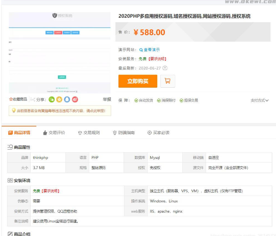Click the 商品属性 section icon

coord(10,147)
